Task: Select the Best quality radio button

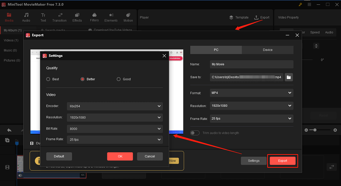Action: (x=48, y=79)
